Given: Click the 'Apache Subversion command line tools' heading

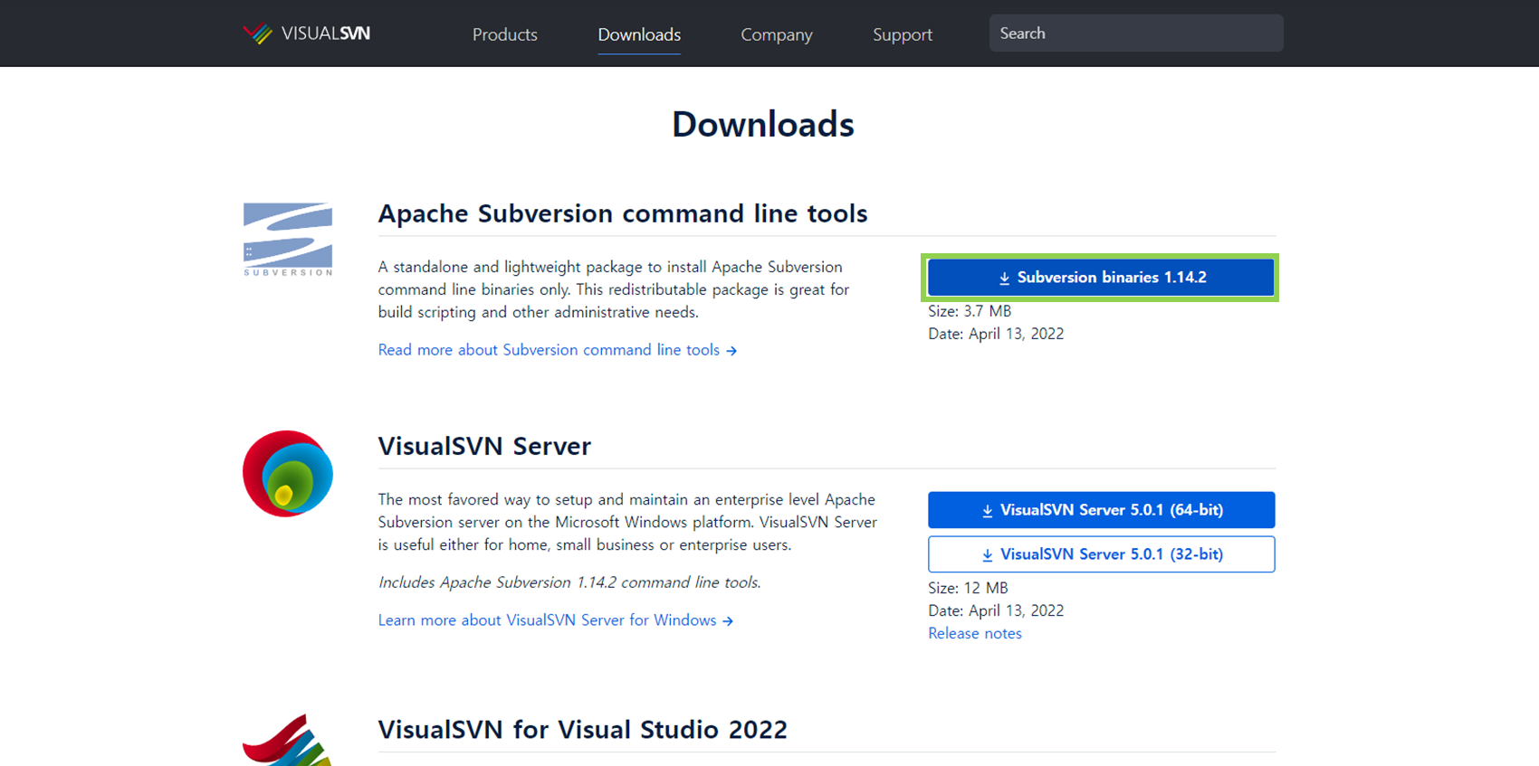Looking at the screenshot, I should point(623,213).
